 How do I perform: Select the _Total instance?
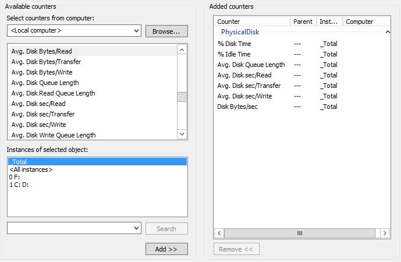tap(97, 162)
